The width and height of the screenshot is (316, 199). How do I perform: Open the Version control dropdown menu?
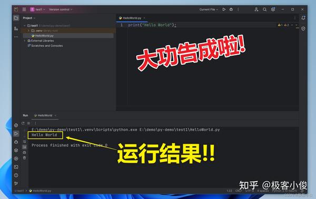(61, 9)
